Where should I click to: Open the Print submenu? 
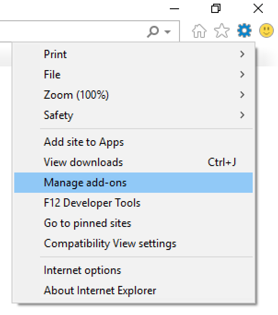[x=133, y=54]
